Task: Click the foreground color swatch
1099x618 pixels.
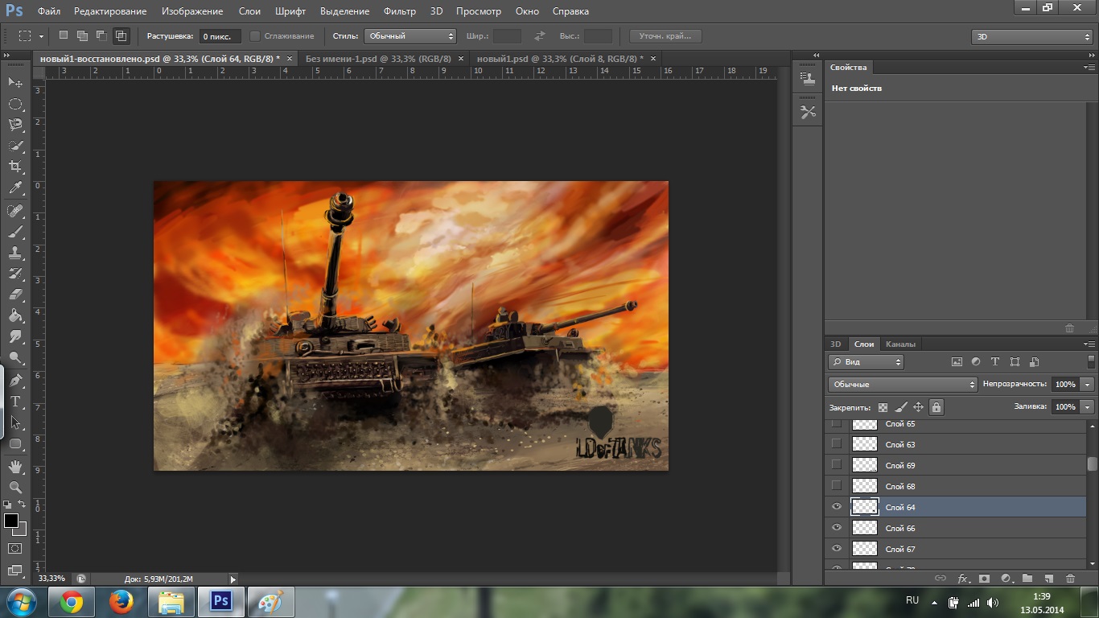Action: (11, 521)
